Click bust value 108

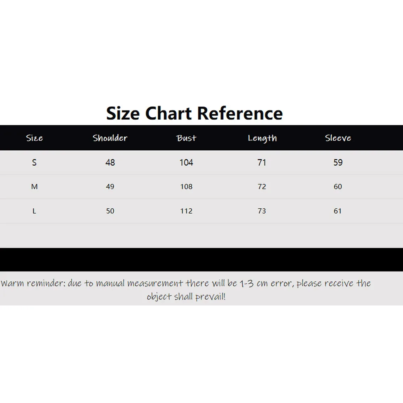tap(186, 187)
